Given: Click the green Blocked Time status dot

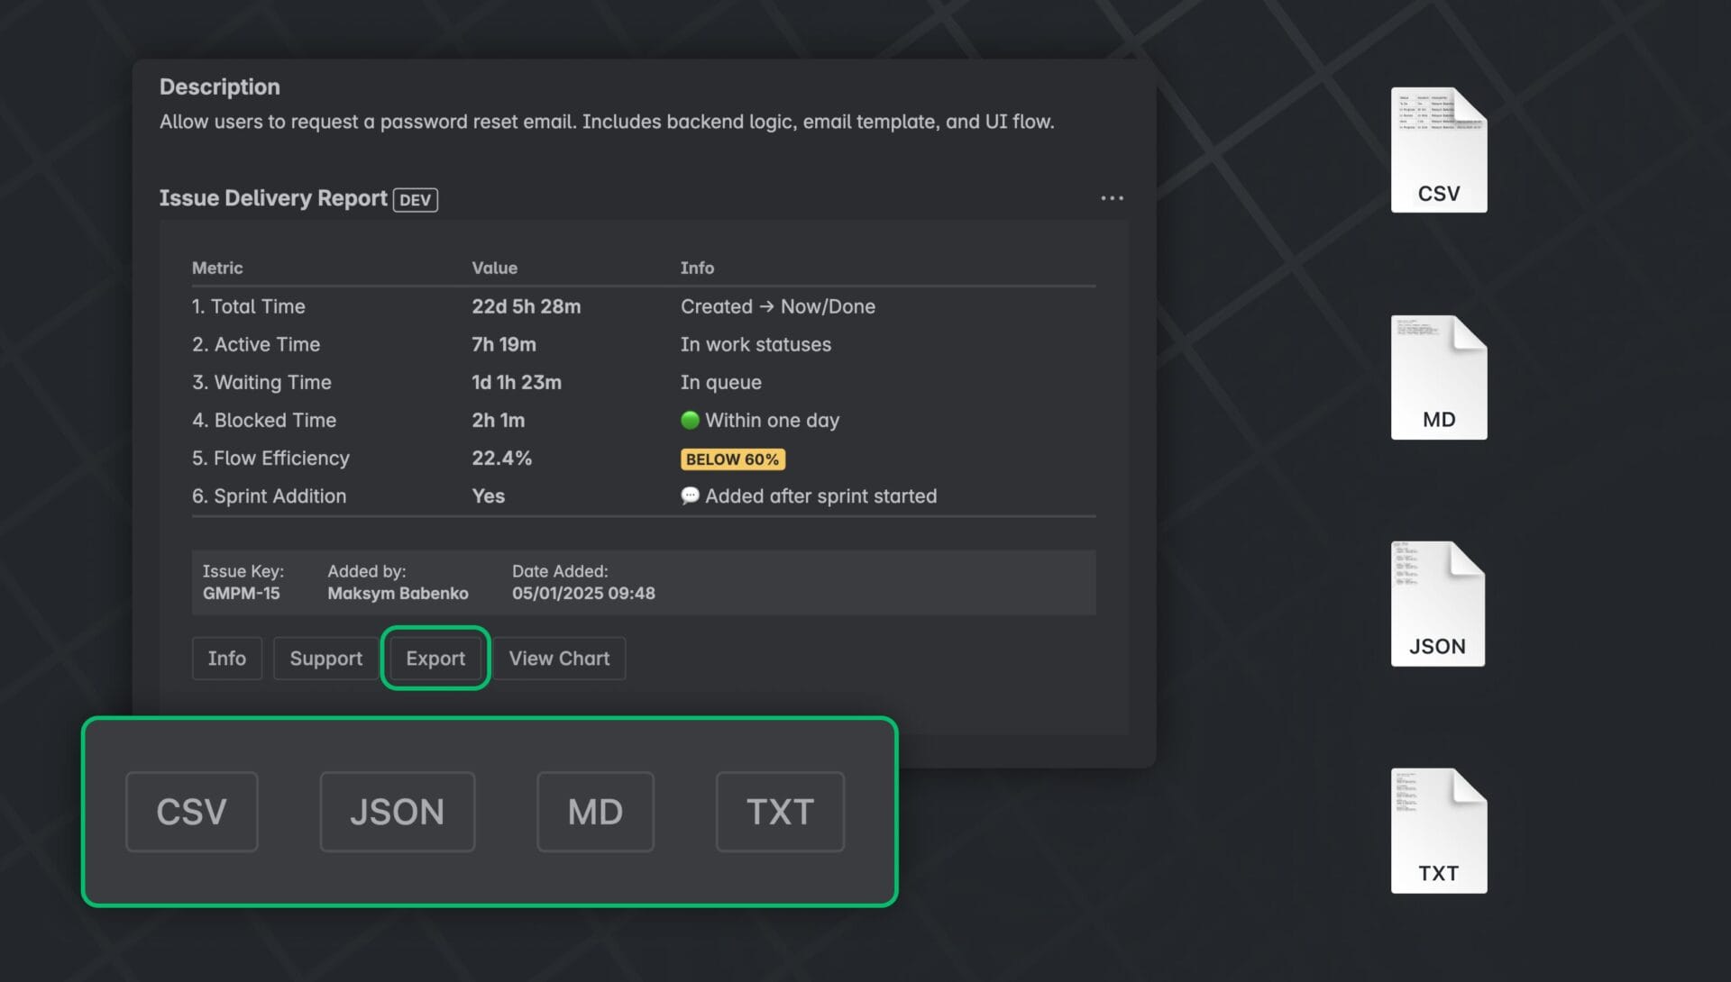Looking at the screenshot, I should [x=690, y=420].
